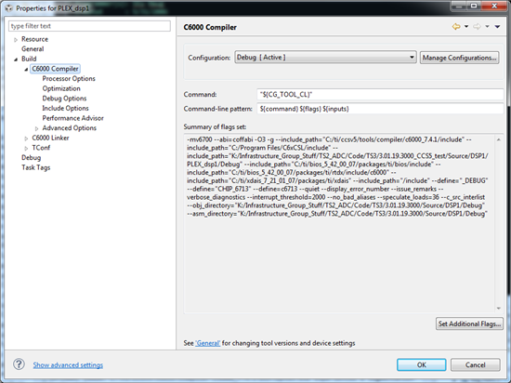Open the 'General' hyperlink

click(x=207, y=343)
